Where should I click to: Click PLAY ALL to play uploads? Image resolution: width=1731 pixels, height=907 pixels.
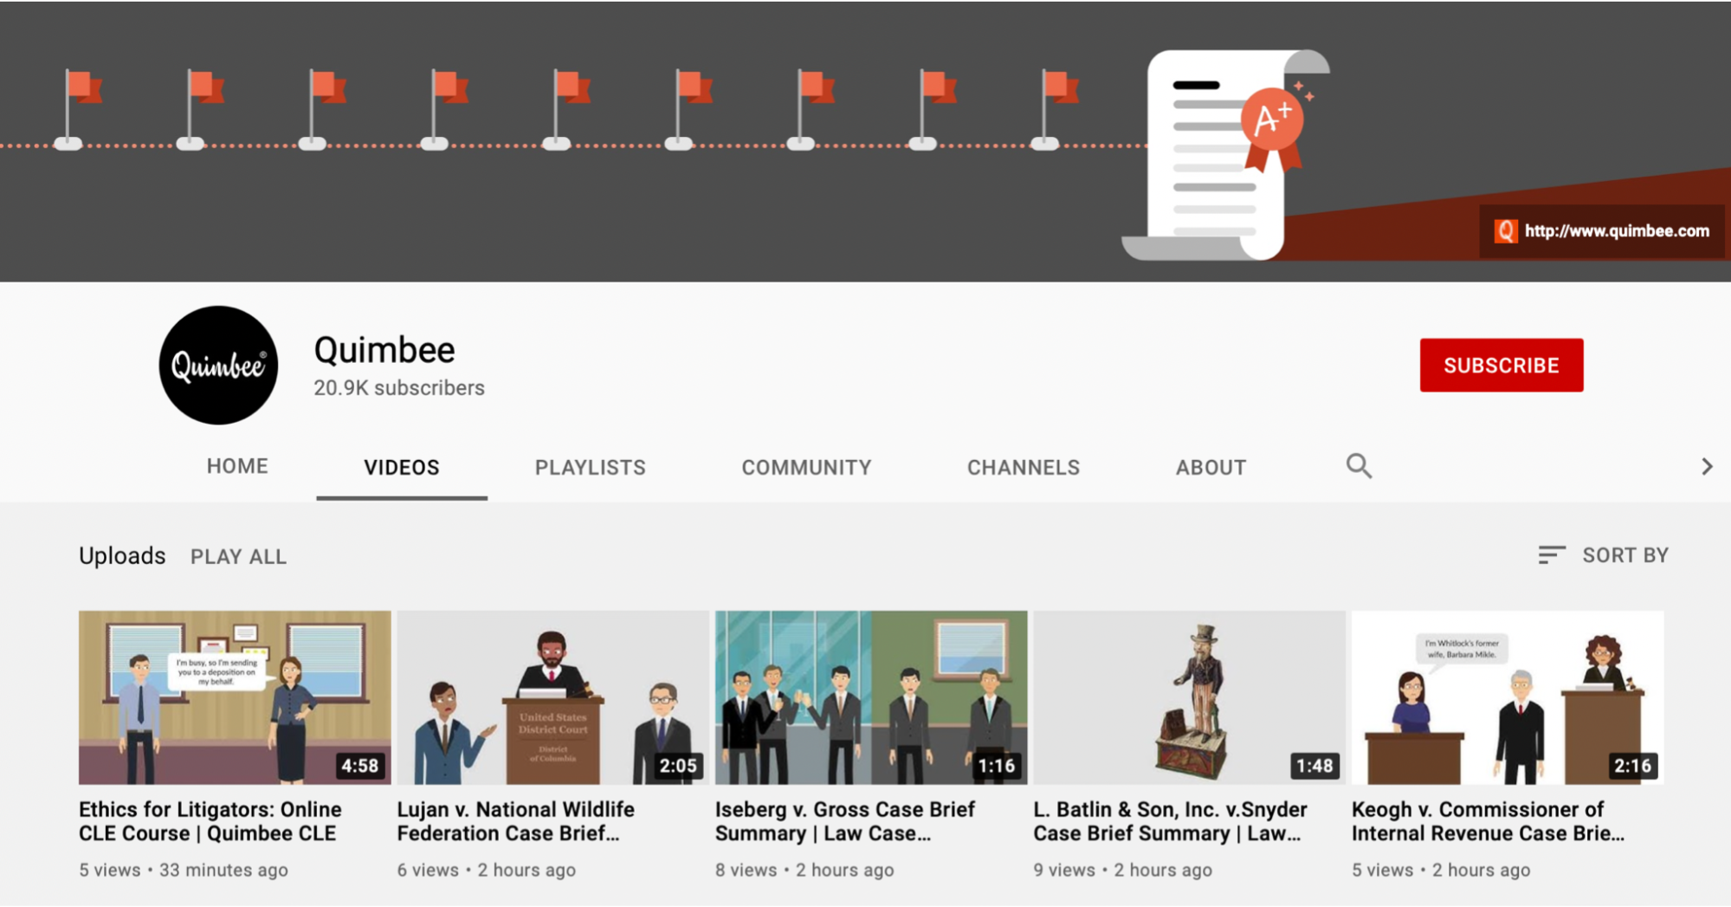(238, 555)
